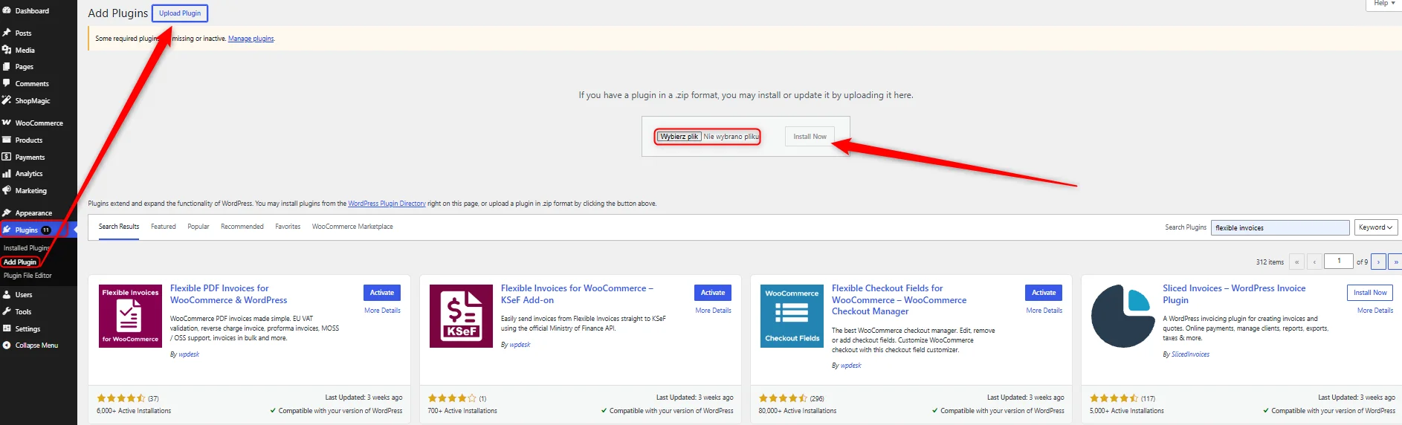This screenshot has height=425, width=1402.
Task: Click Wybierz plik file chooser button
Action: tap(679, 137)
